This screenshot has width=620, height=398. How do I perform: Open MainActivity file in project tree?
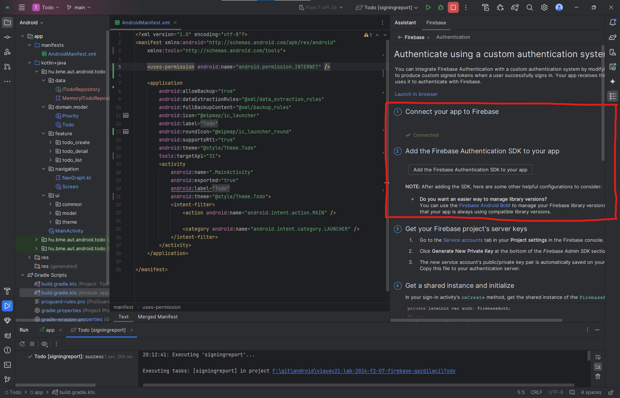click(x=66, y=231)
